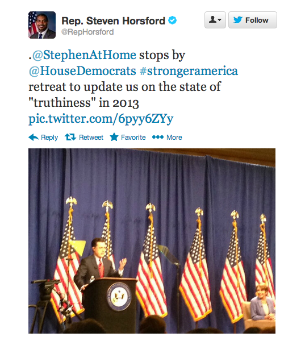Click the retweet arrows icon
305x341 pixels.
[x=70, y=137]
